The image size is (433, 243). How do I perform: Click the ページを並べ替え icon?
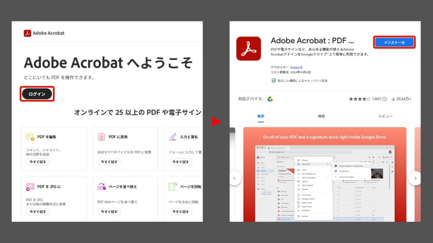102,186
